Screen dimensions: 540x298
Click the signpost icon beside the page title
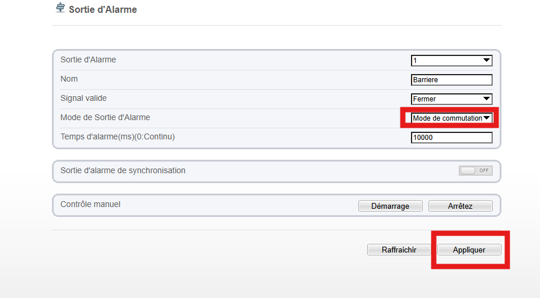tap(60, 8)
